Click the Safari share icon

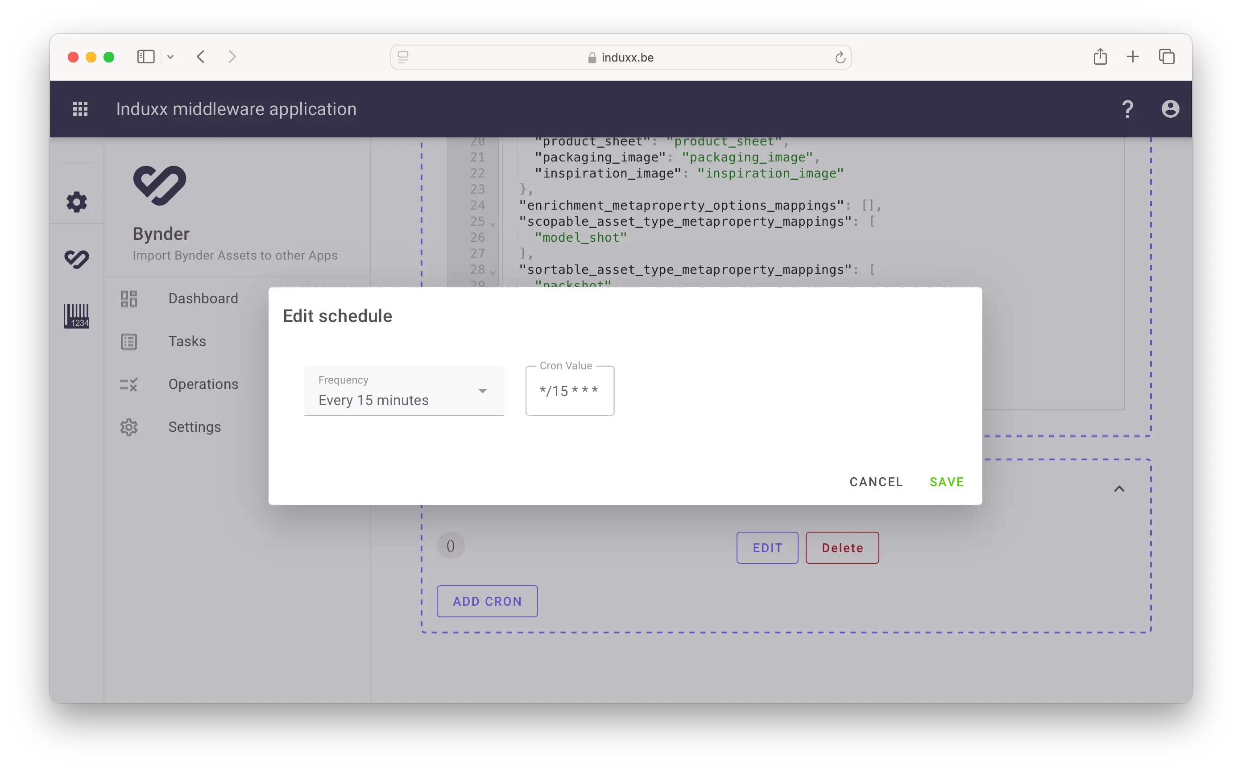(x=1100, y=57)
